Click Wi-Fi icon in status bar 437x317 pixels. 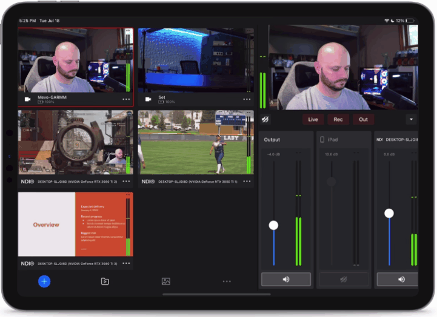click(x=387, y=21)
